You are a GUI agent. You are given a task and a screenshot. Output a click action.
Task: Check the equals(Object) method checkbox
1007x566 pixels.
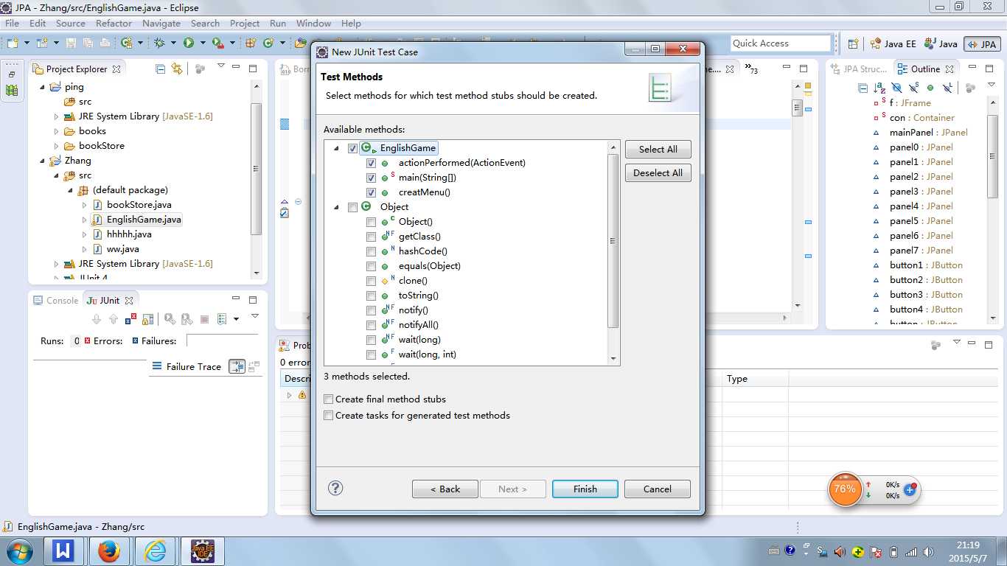371,266
